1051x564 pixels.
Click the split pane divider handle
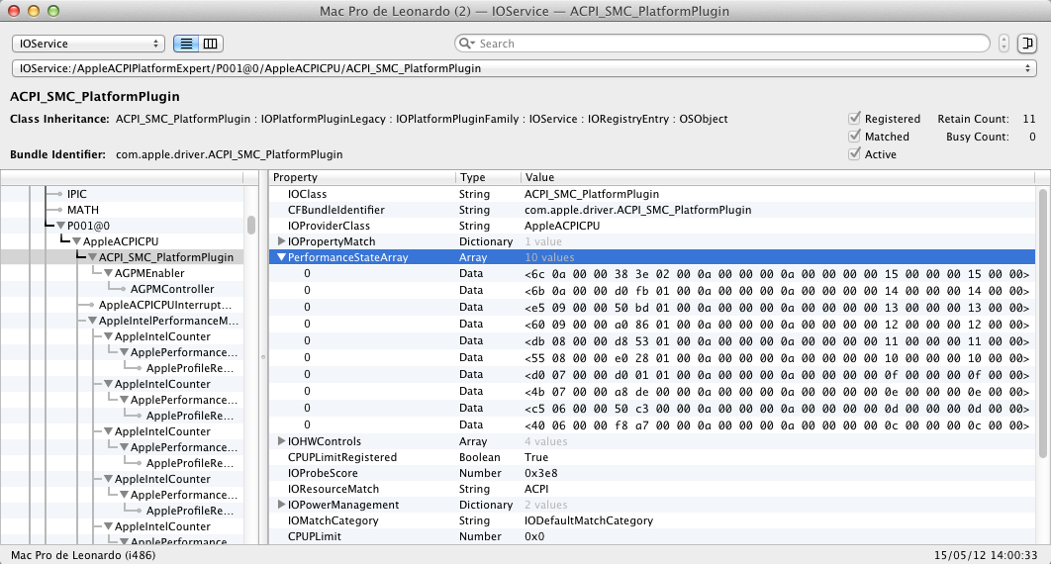[263, 357]
